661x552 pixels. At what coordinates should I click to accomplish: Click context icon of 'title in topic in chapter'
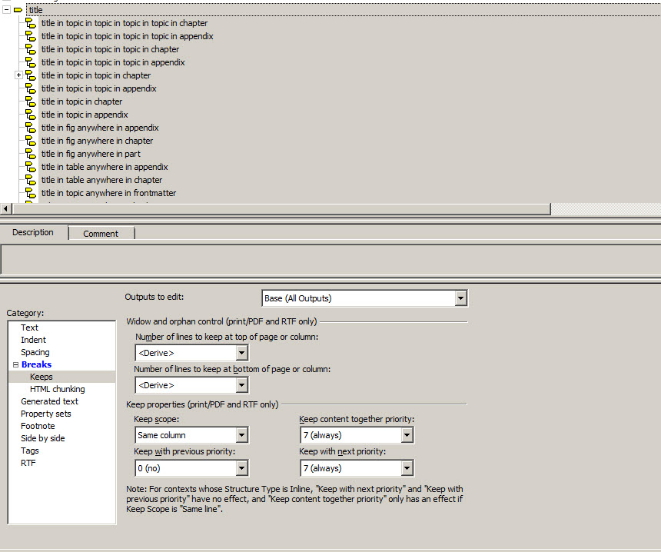click(x=31, y=101)
